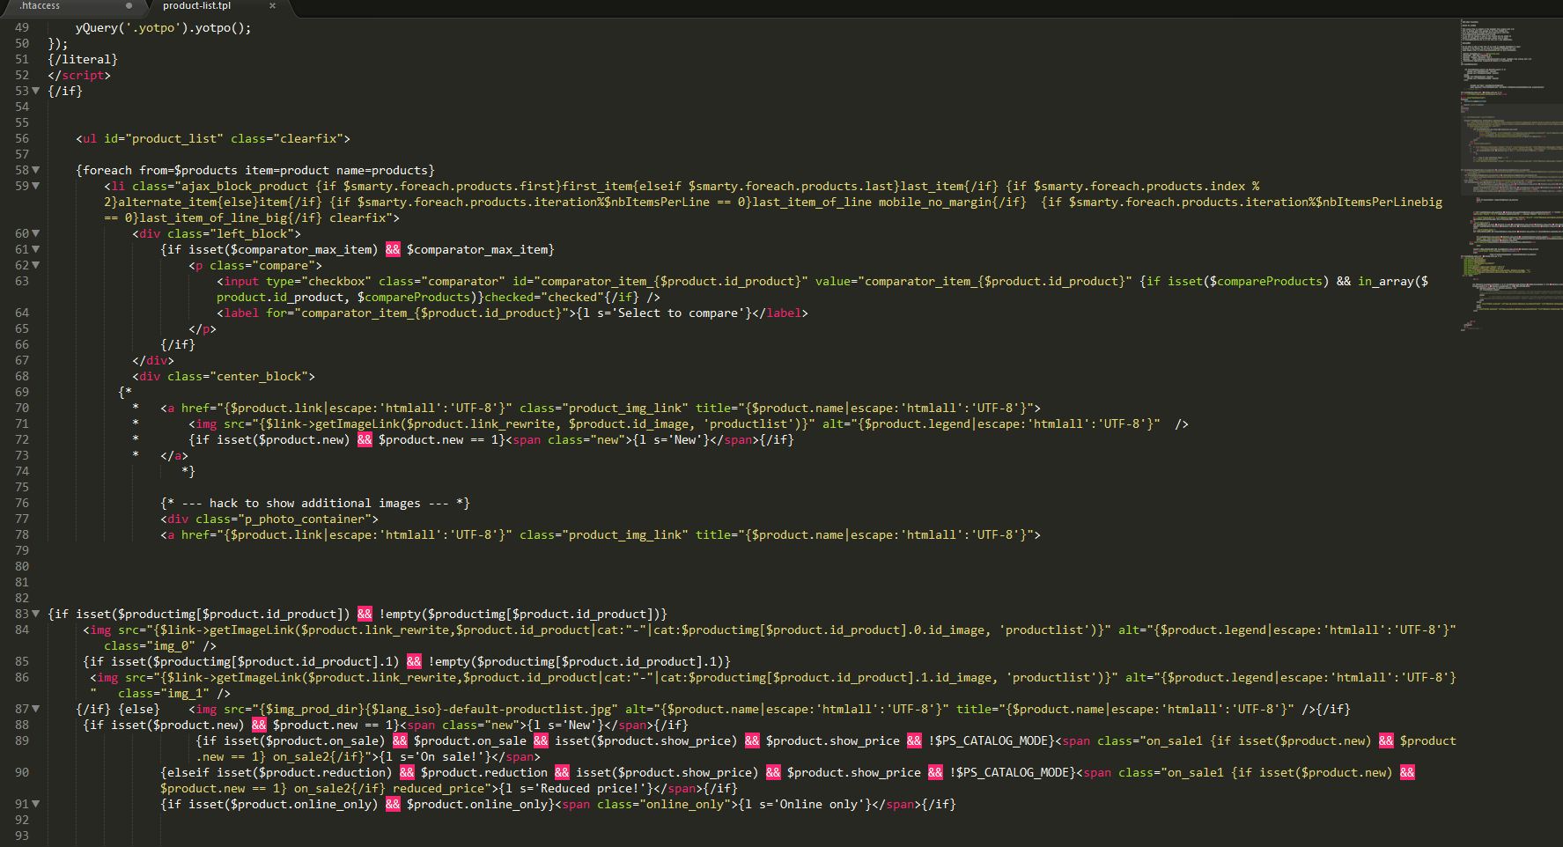This screenshot has width=1563, height=847.
Task: Fold the compare paragraph at line 62
Action: (x=36, y=265)
